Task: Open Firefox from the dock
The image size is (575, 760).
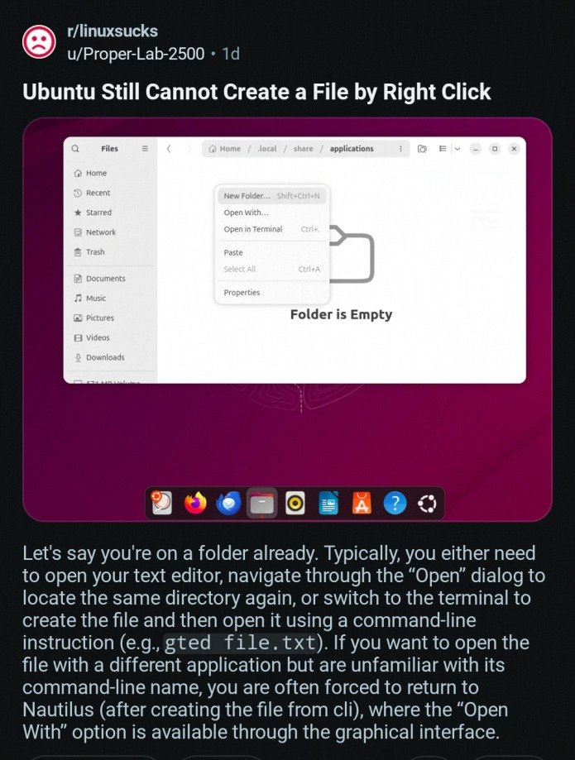Action: 195,503
